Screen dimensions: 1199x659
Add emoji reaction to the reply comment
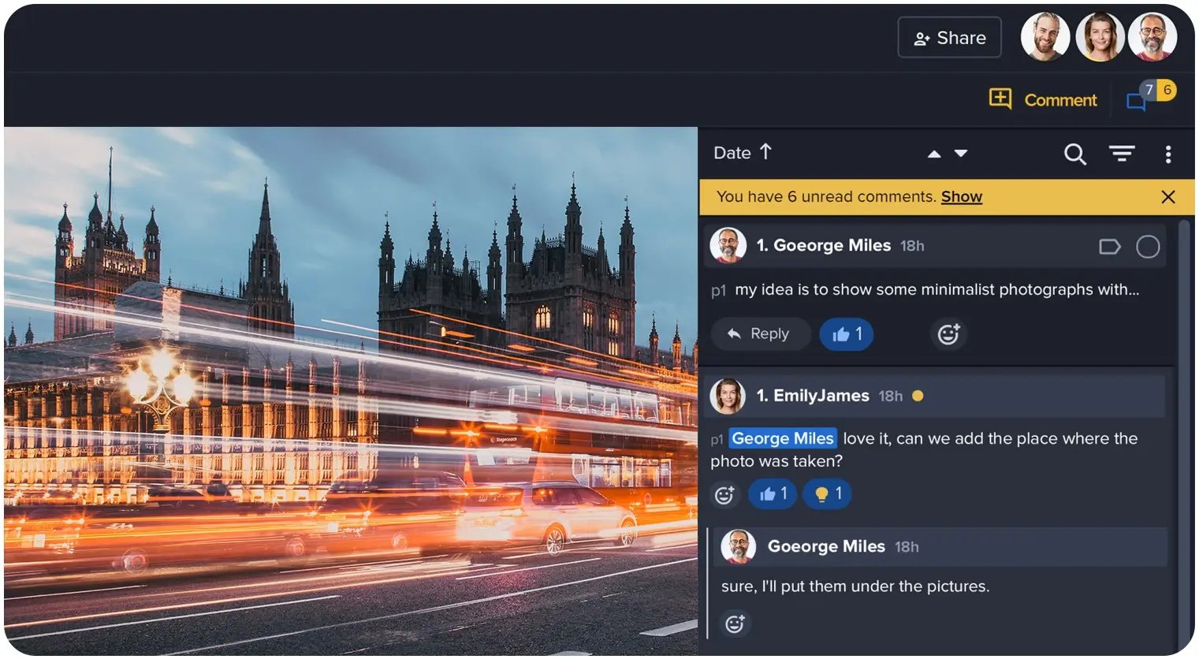pos(735,624)
